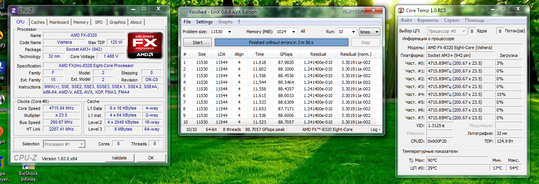
Task: Click the Bus Speed 200.67 MHz field
Action: (61, 122)
